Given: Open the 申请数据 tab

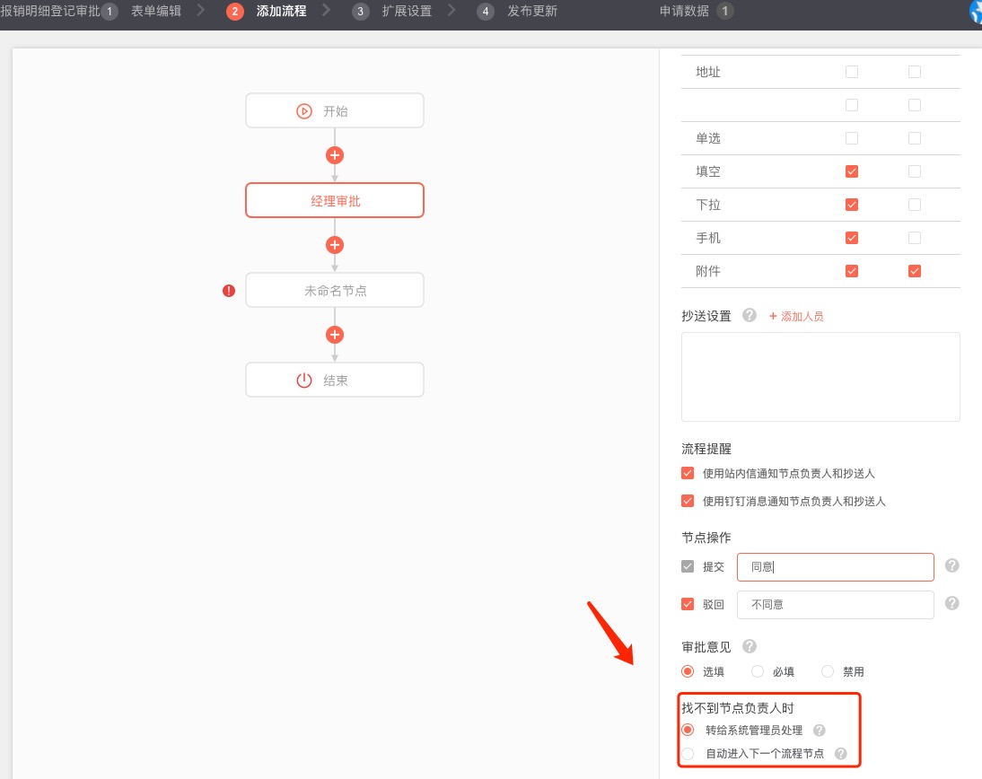Looking at the screenshot, I should [x=684, y=12].
